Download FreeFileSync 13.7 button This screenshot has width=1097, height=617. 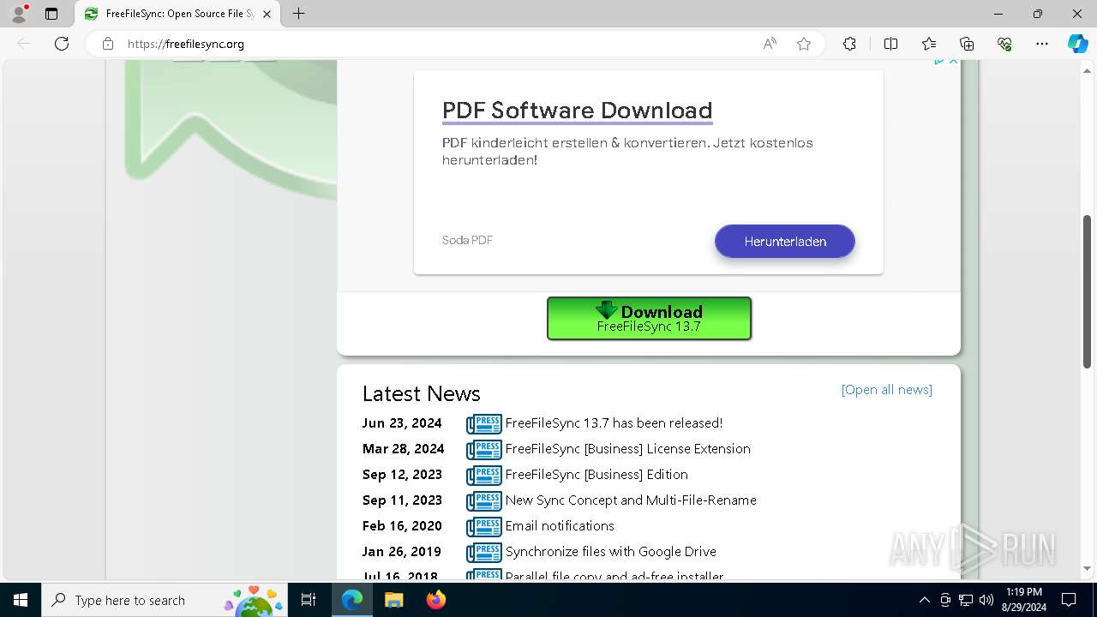click(x=649, y=318)
